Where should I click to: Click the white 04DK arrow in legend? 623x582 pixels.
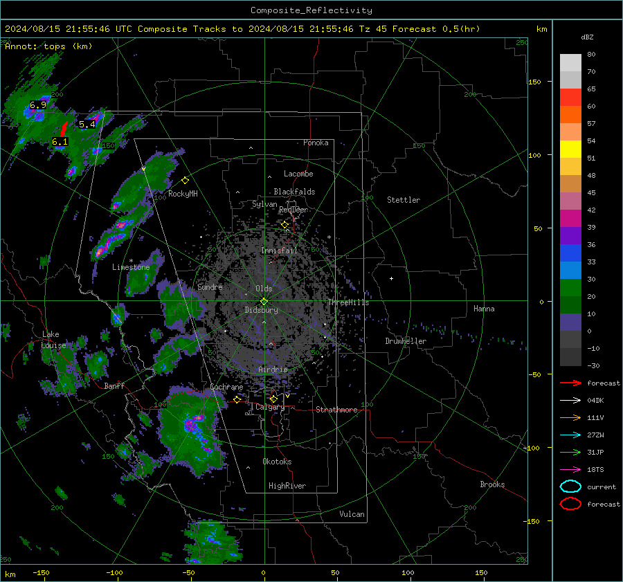pos(570,401)
